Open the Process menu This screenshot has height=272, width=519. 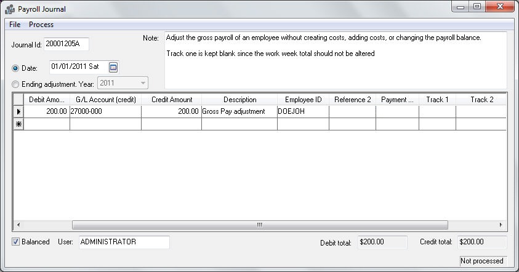[41, 25]
